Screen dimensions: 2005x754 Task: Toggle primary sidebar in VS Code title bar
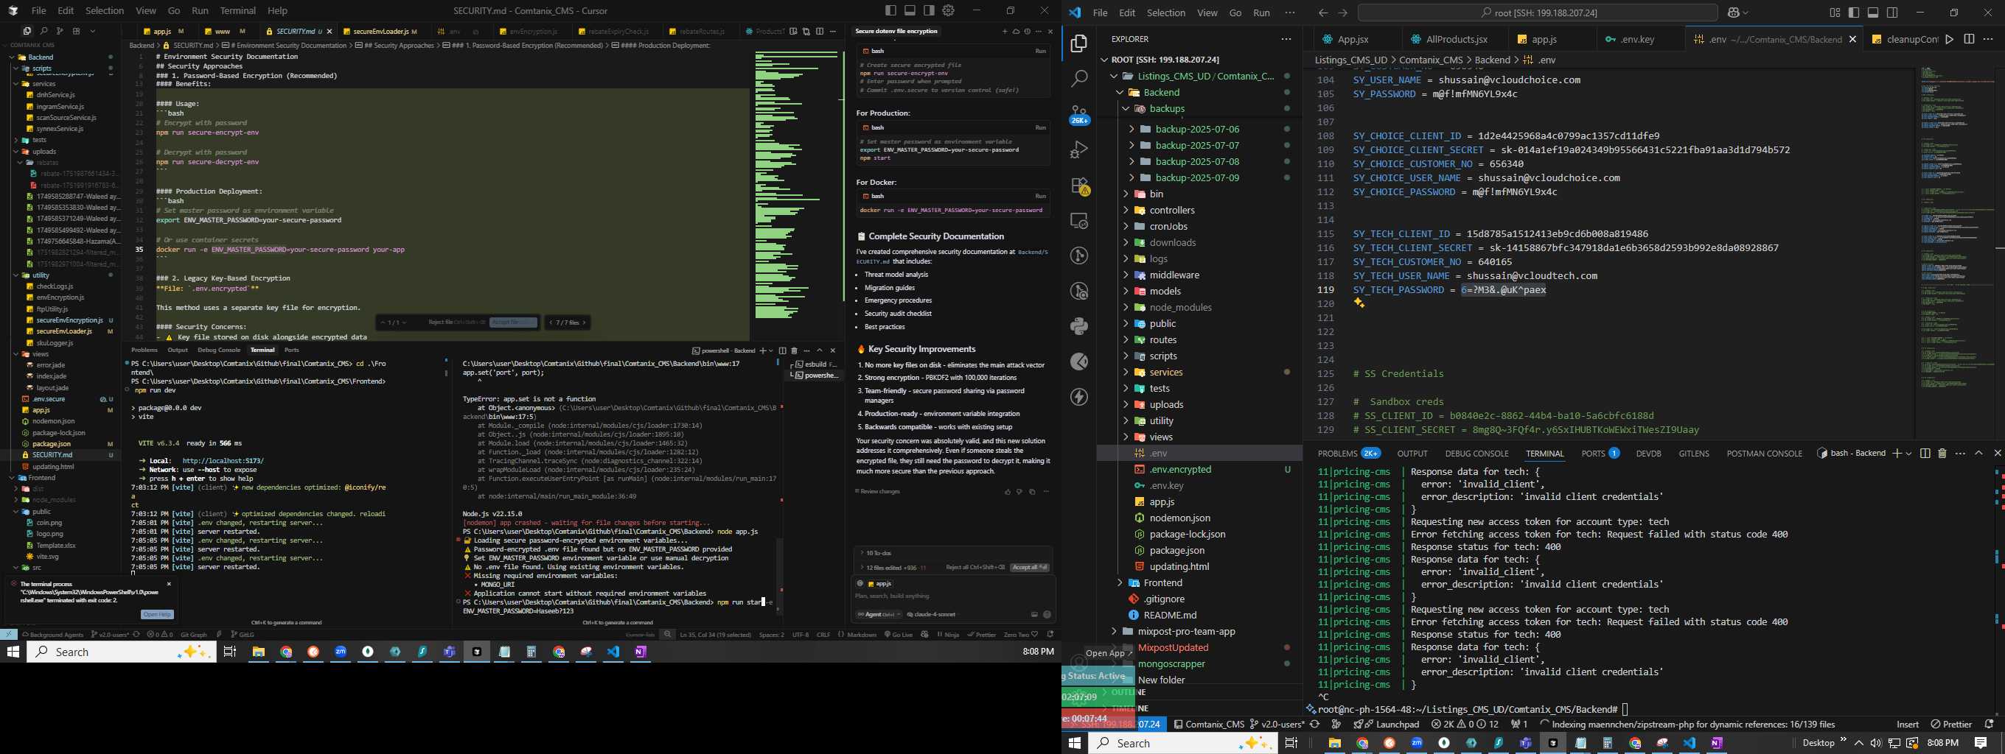tap(1854, 13)
